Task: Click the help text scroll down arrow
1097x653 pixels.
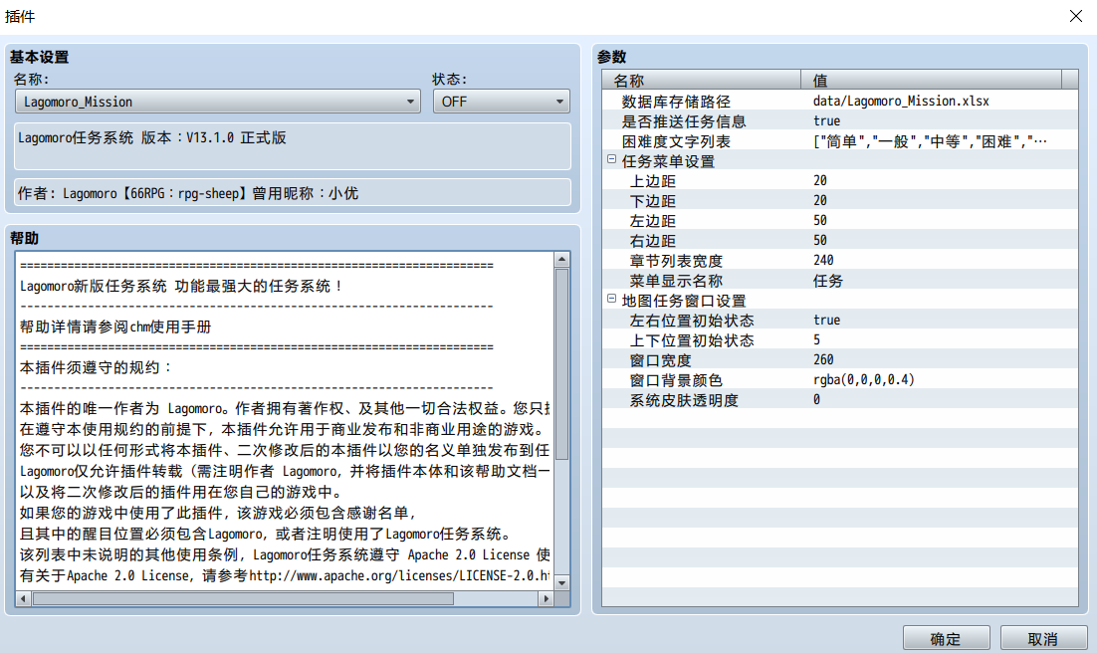Action: point(561,582)
